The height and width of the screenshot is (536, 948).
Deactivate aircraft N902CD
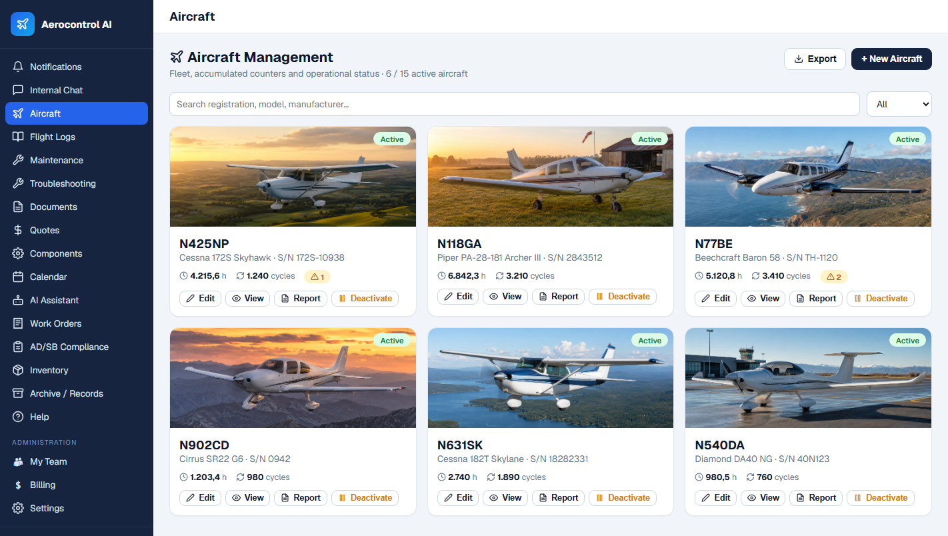(x=365, y=497)
